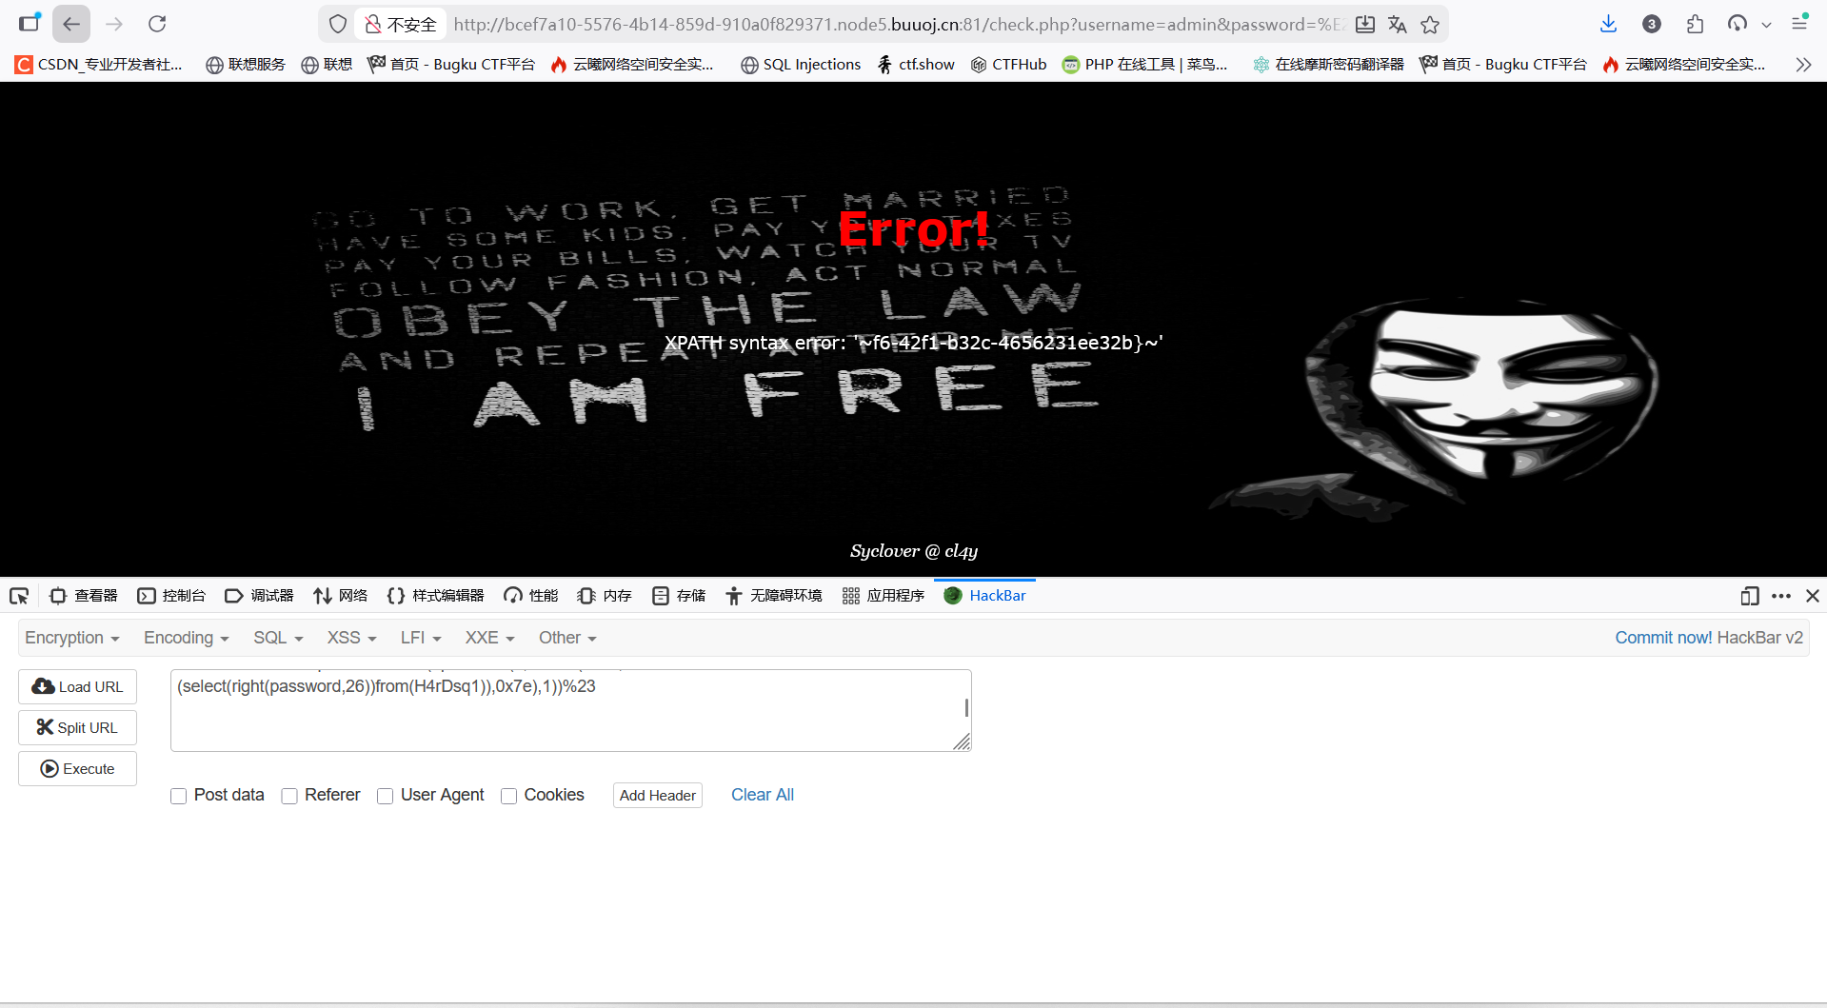1827x1008 pixels.
Task: Switch to 控制台 console tab
Action: [171, 596]
